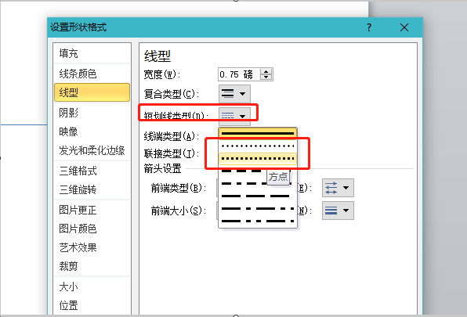Open the 发光和柔化边缘 category
Screen dimensions: 467x317
click(x=92, y=150)
